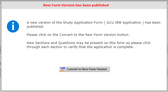Click the 'New Sections and Questions' paragraph
The image size is (168, 92).
[x=89, y=45]
